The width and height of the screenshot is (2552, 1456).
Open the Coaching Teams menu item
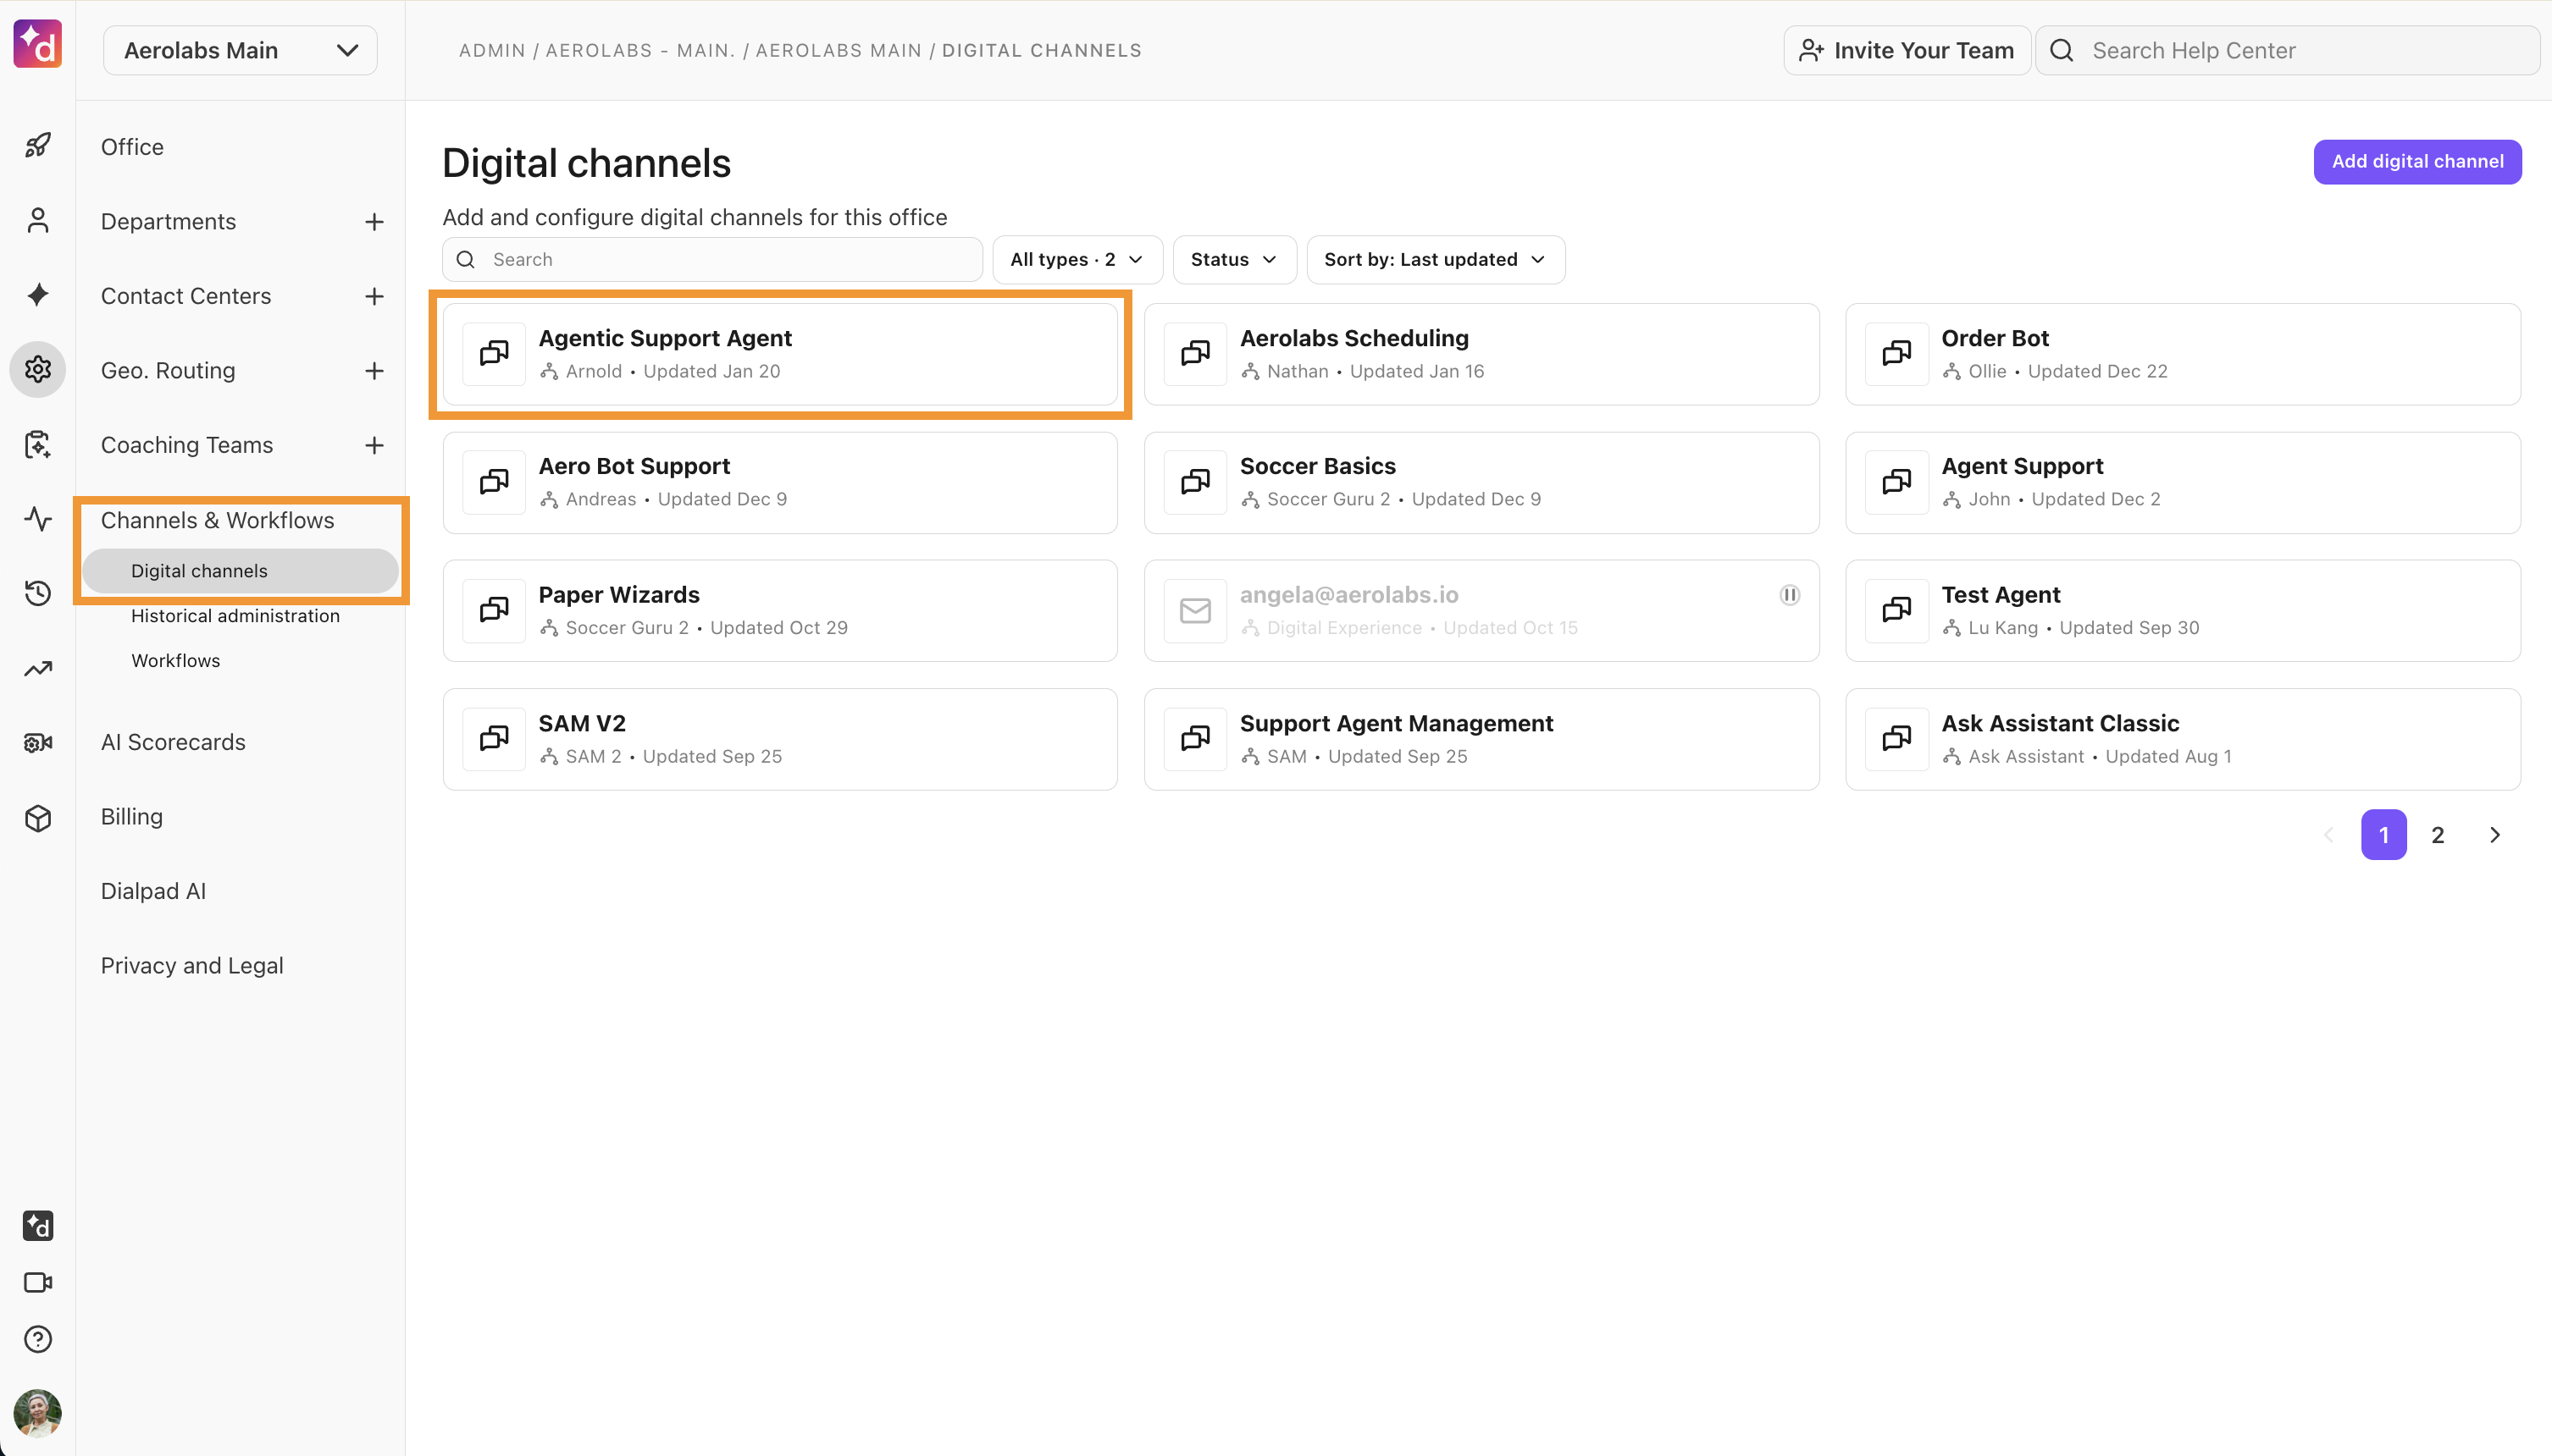(187, 445)
